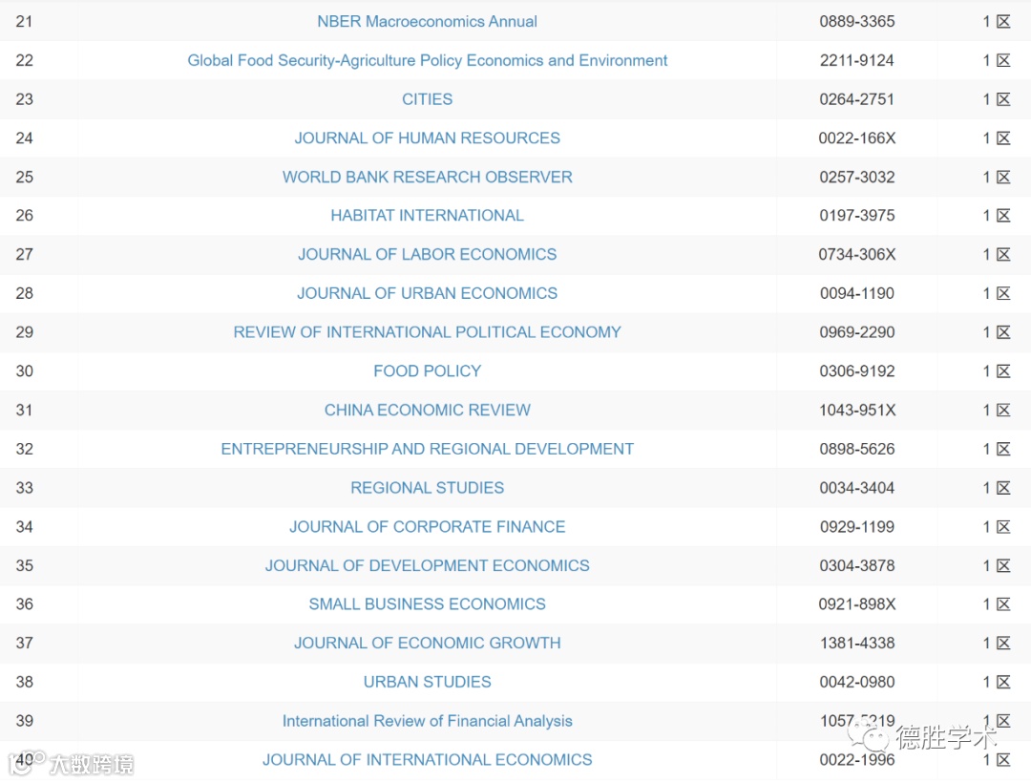The image size is (1031, 783).
Task: Select ISSN 0306-9192 cell
Action: [x=856, y=370]
